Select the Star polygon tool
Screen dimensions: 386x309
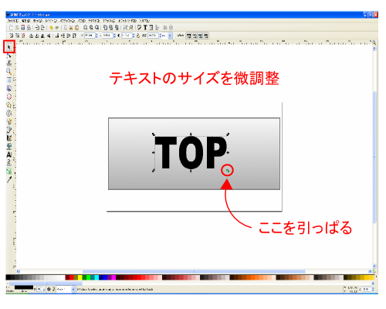coord(9,105)
